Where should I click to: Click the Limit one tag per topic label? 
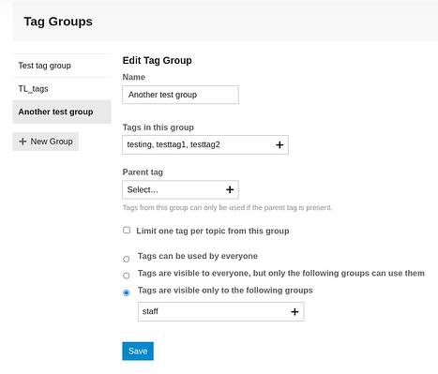coord(213,231)
